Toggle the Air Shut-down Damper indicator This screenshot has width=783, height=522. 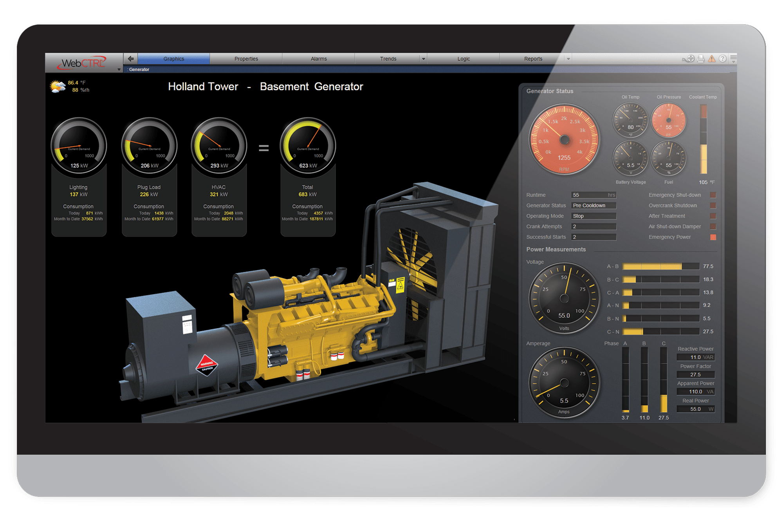point(713,226)
